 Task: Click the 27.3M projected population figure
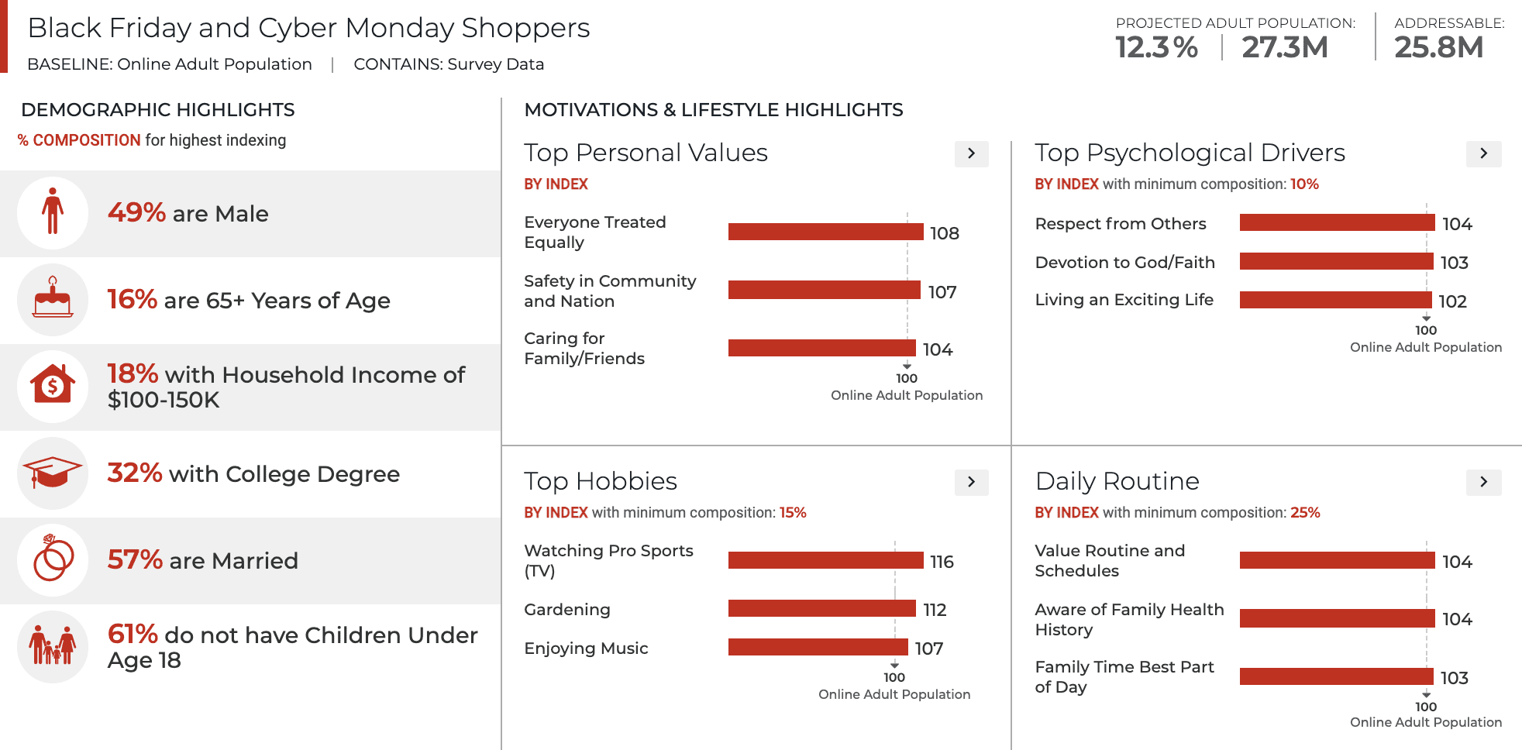1284,48
